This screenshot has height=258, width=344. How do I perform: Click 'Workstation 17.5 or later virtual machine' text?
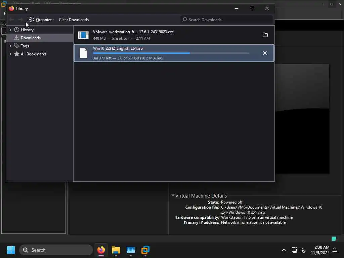[x=257, y=217]
